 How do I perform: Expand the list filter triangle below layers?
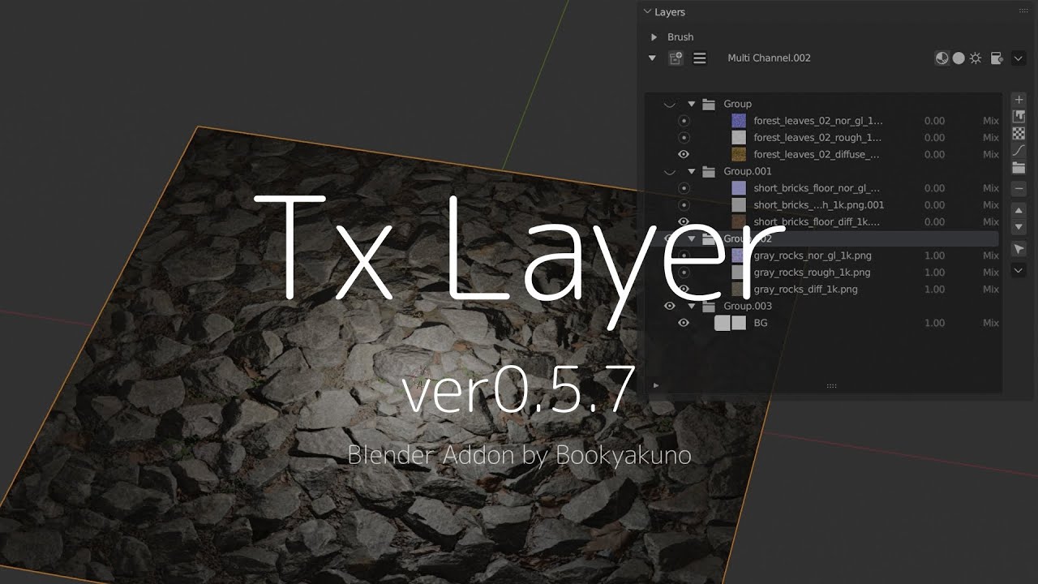[656, 386]
